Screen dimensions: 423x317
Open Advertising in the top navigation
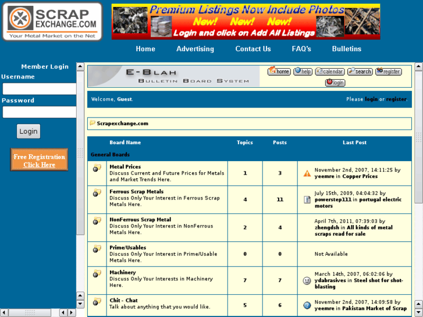195,49
